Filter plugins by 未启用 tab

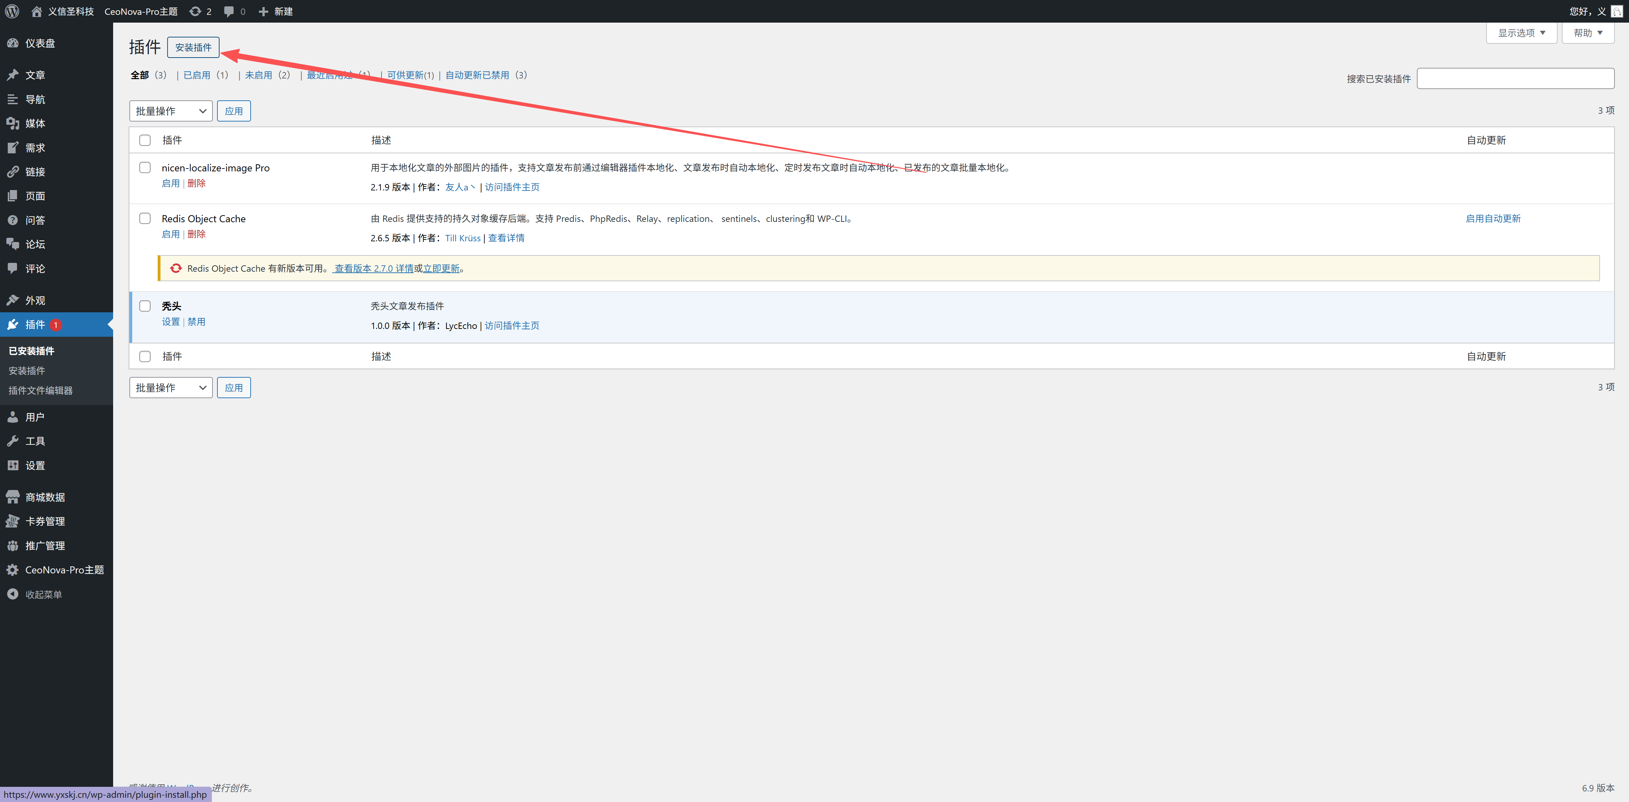pos(258,75)
